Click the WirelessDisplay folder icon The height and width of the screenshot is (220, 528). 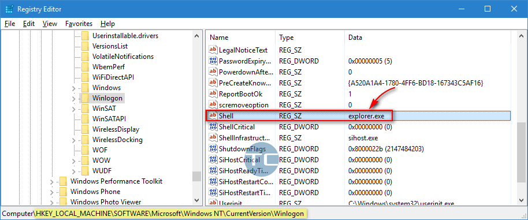click(x=85, y=129)
